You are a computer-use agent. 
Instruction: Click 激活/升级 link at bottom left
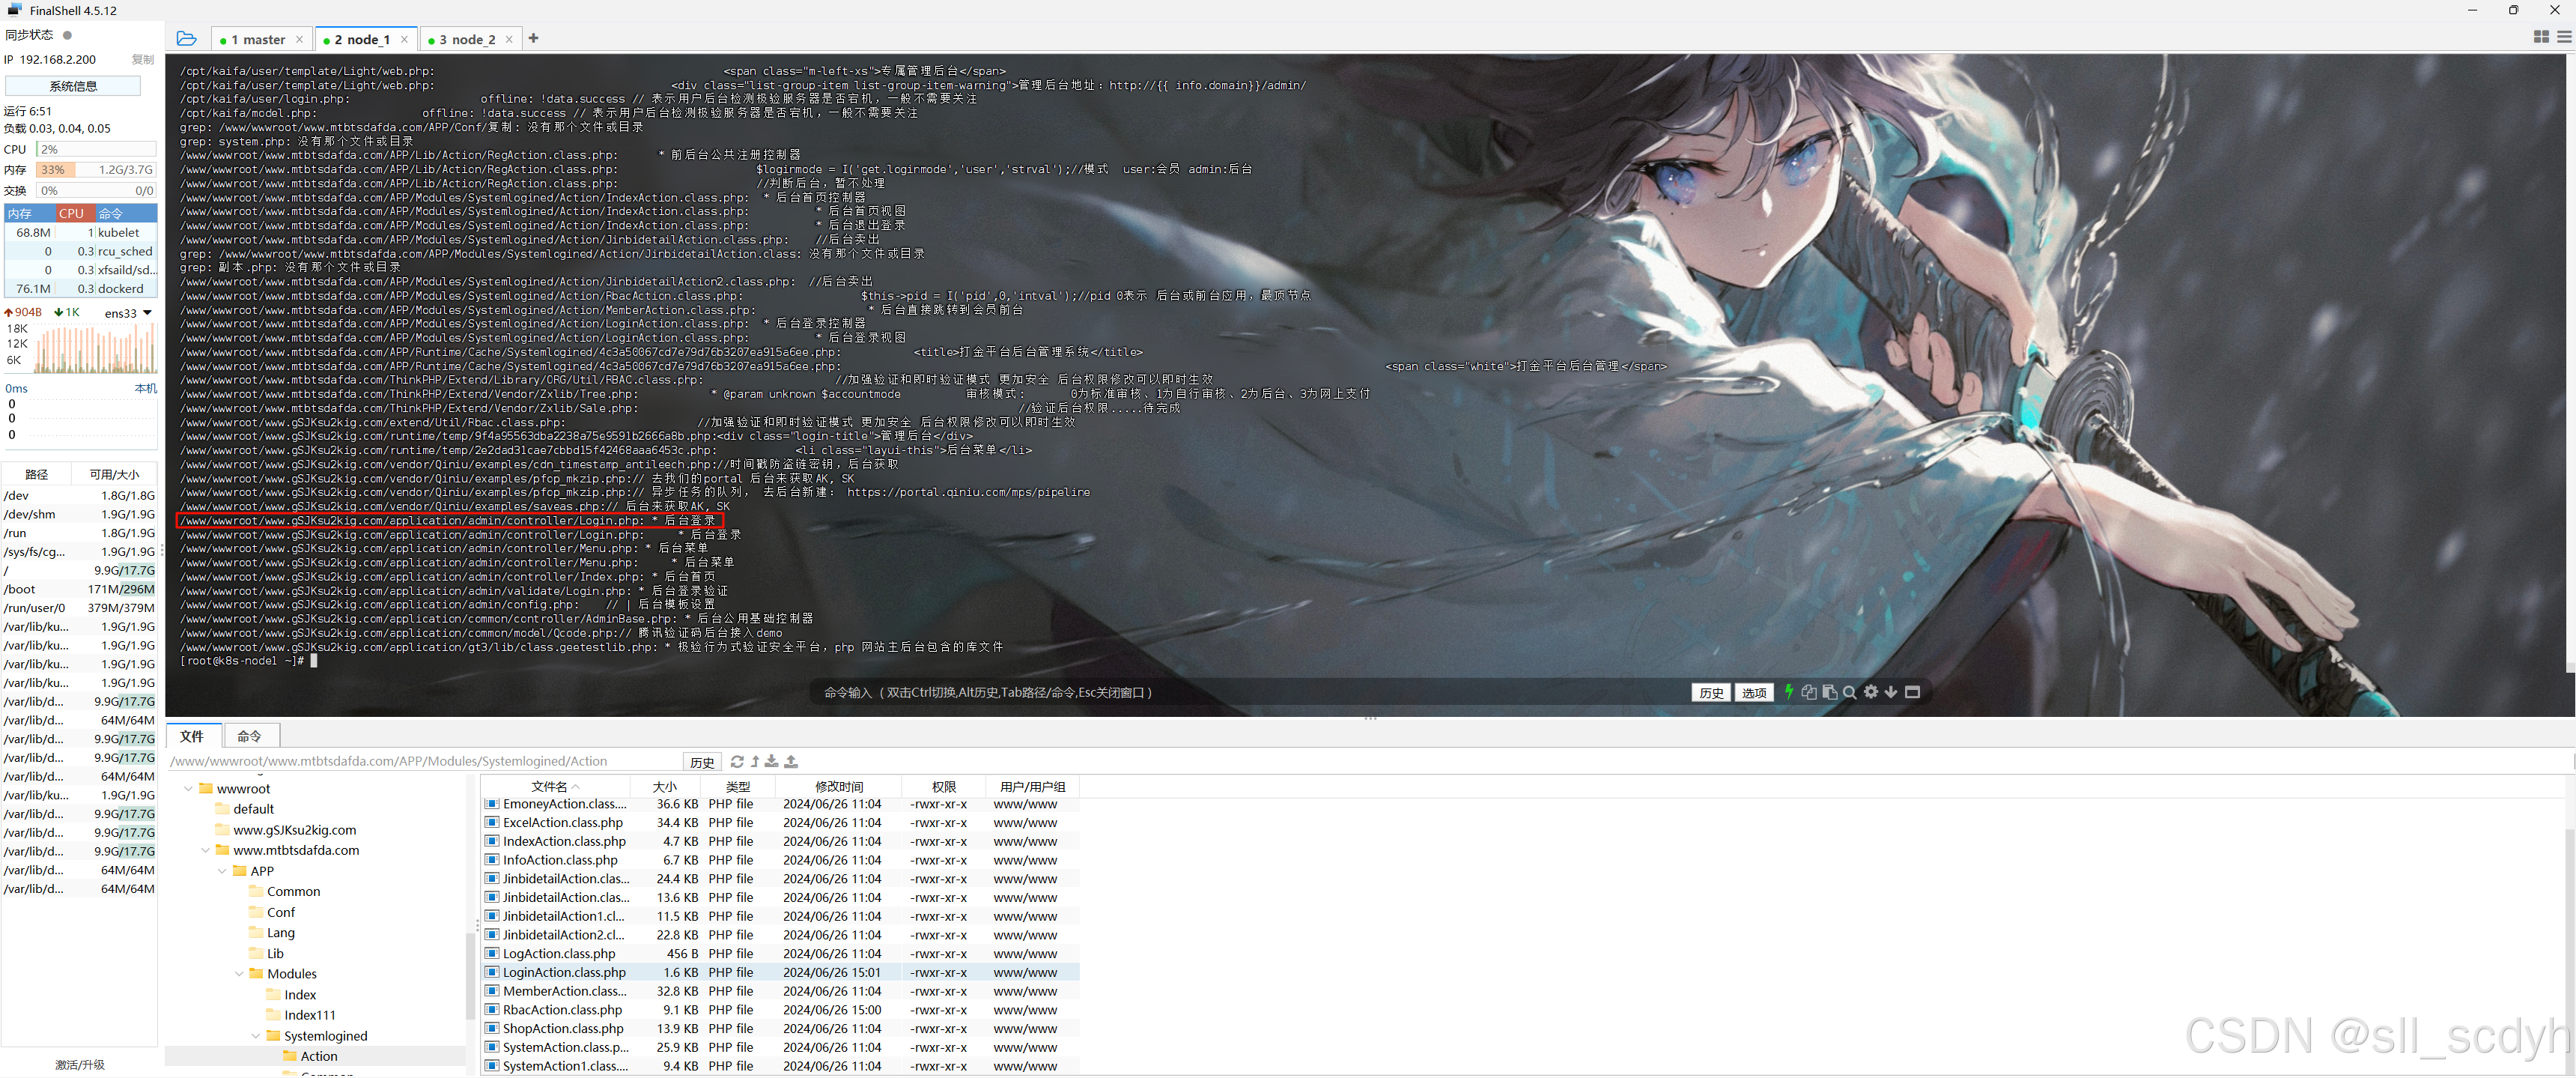tap(80, 1065)
